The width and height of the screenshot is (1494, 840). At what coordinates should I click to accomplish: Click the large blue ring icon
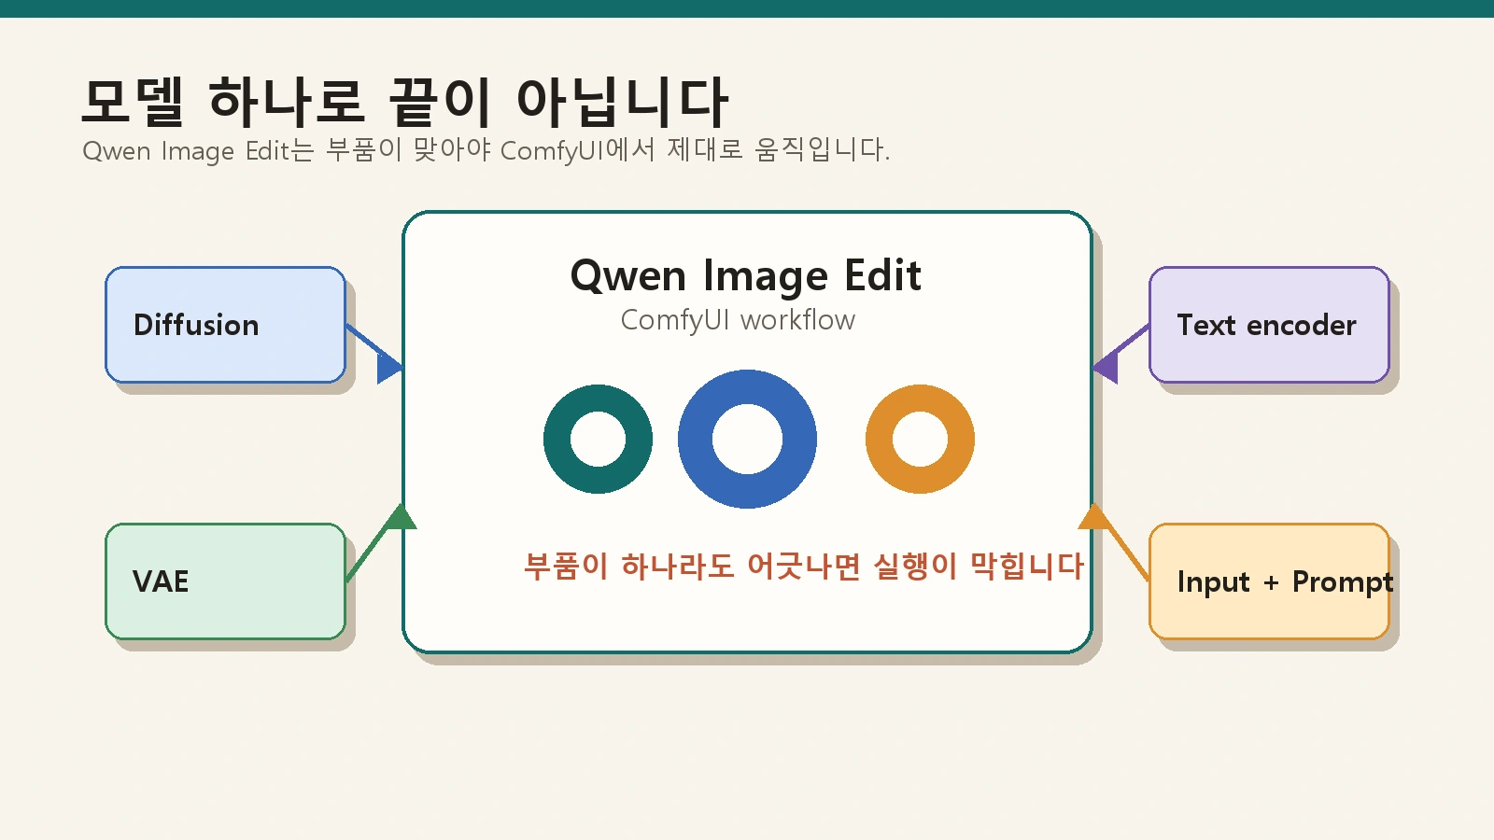(747, 439)
